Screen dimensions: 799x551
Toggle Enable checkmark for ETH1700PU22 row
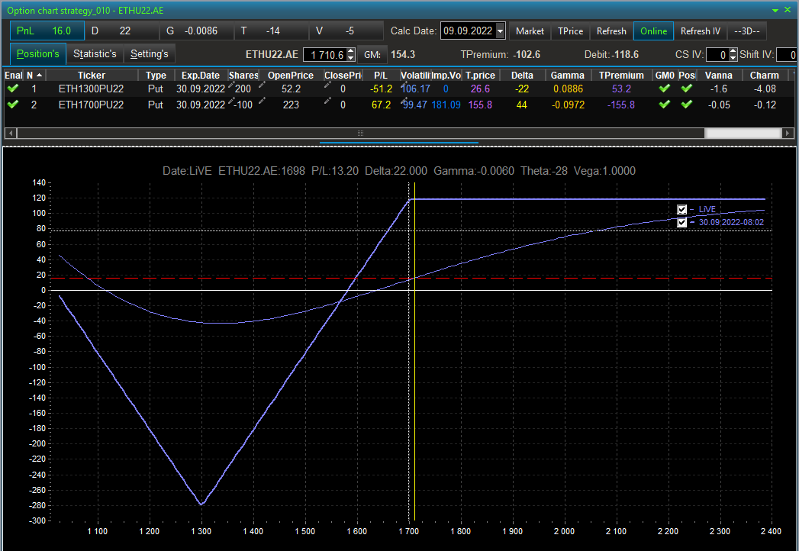(x=13, y=104)
